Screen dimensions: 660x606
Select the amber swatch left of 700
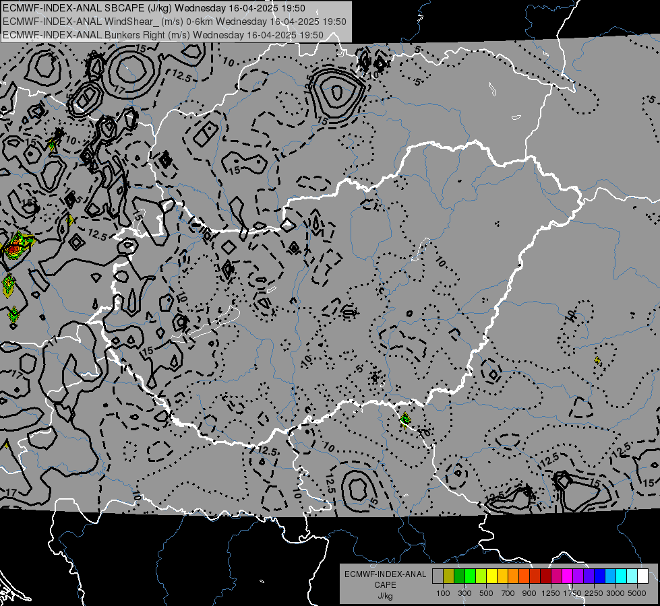(x=502, y=576)
